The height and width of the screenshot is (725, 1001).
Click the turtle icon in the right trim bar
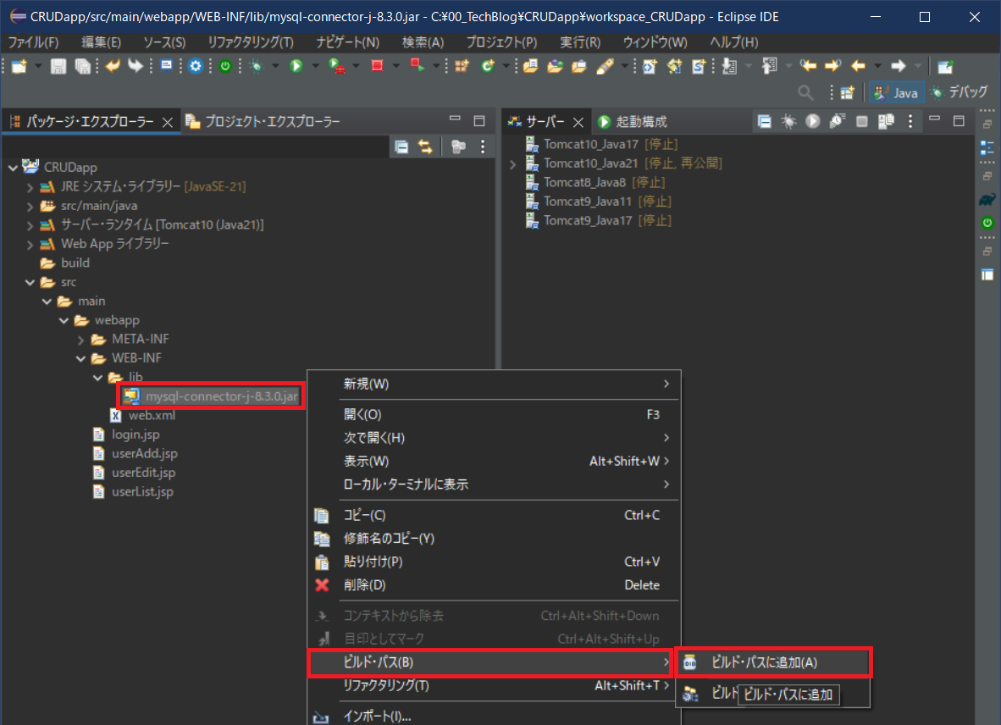coord(987,201)
